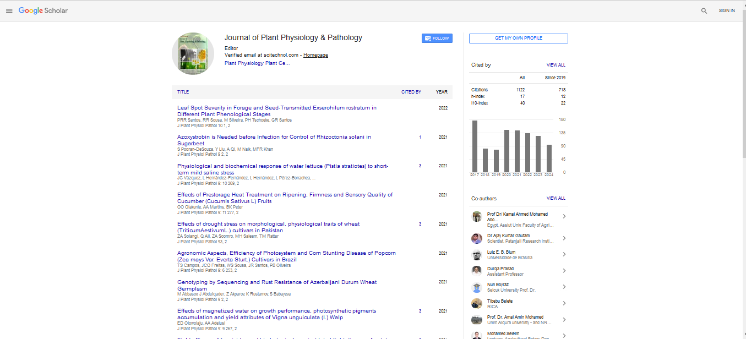The image size is (746, 339).
Task: Follow this journal profile
Action: (437, 39)
